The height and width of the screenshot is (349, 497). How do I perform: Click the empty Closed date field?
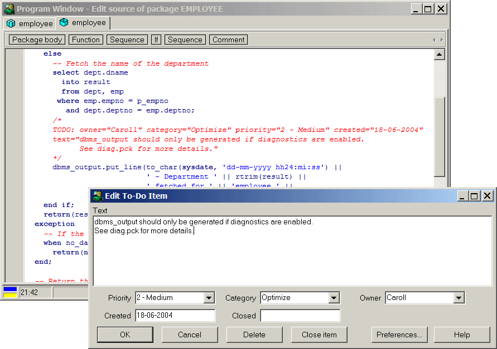300,316
